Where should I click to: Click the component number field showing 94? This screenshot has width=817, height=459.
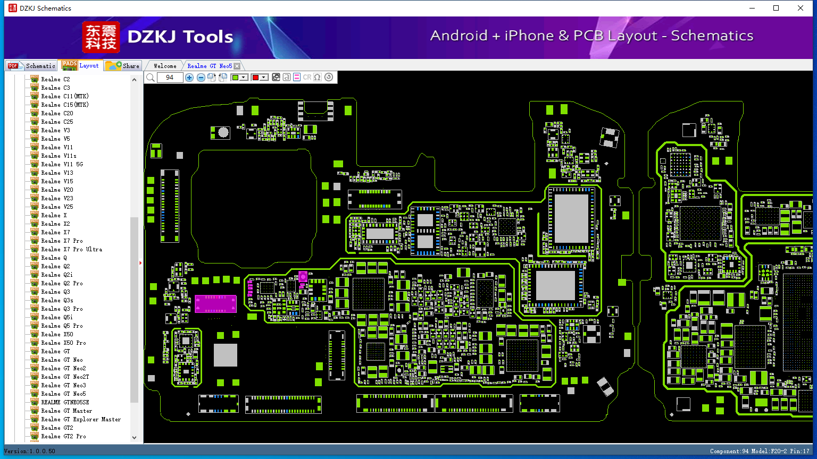(170, 78)
